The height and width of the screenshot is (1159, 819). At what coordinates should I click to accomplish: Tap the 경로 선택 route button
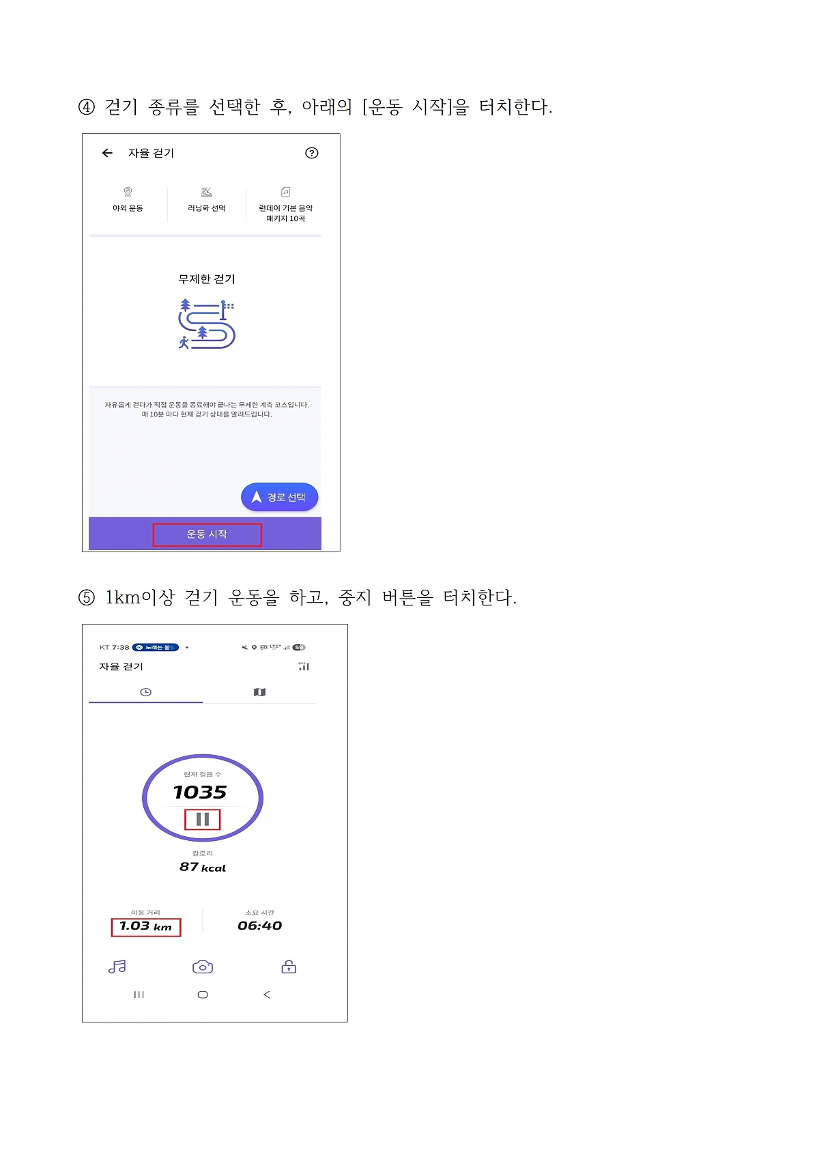pos(280,497)
